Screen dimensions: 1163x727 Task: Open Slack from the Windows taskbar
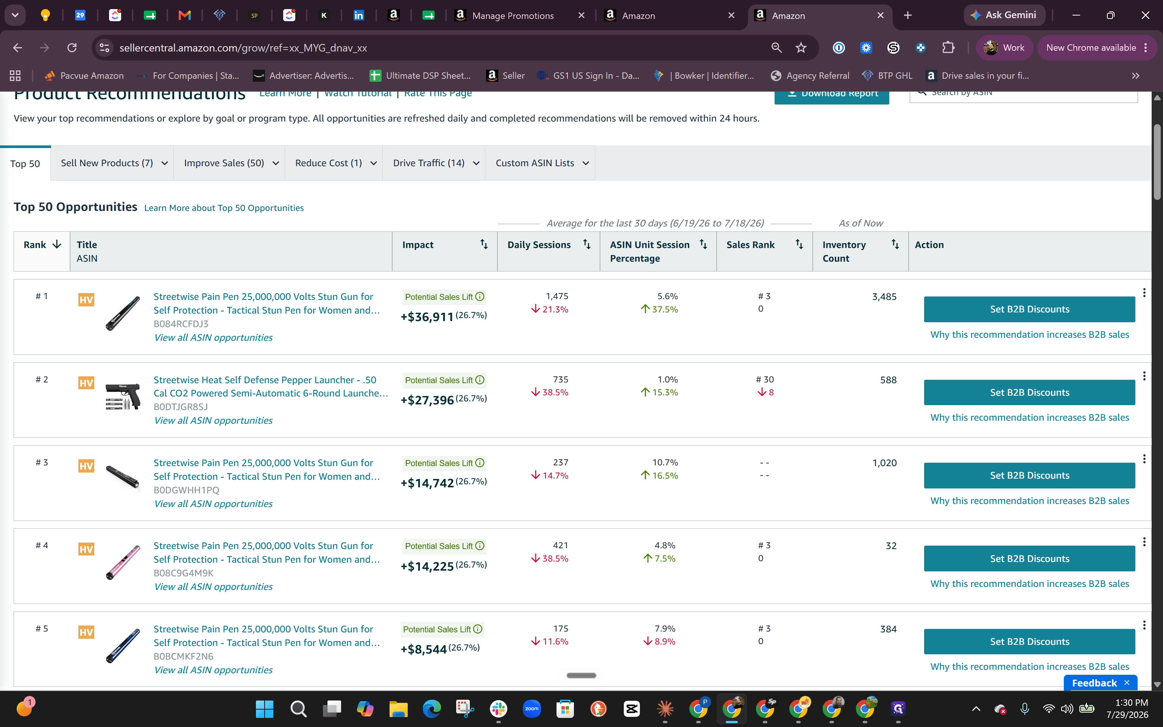pyautogui.click(x=498, y=709)
